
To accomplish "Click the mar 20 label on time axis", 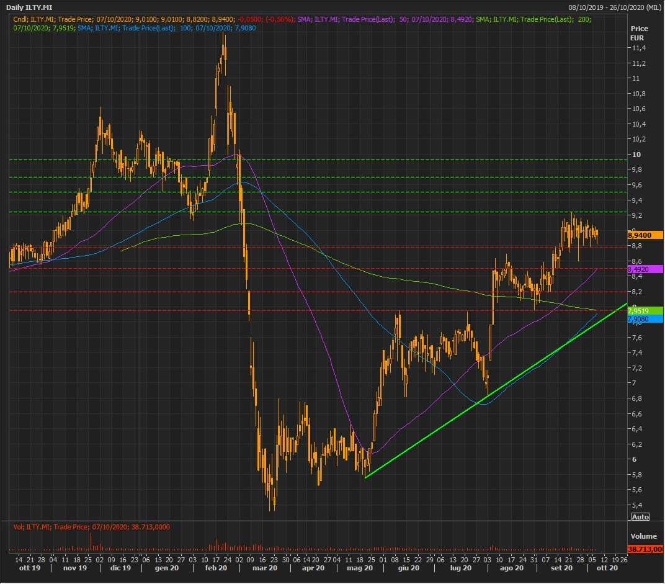I will [264, 568].
